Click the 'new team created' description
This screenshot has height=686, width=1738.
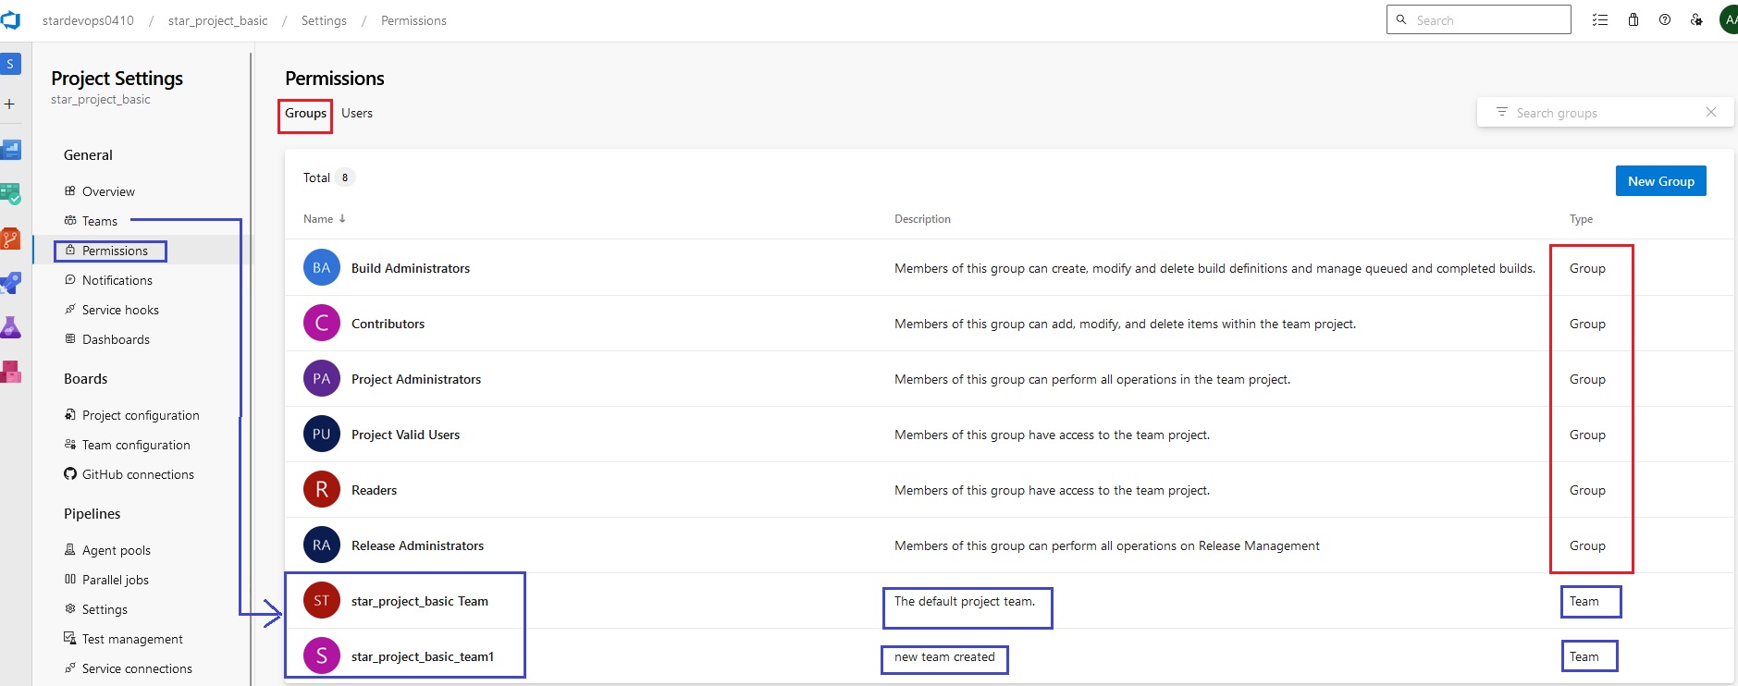944,656
